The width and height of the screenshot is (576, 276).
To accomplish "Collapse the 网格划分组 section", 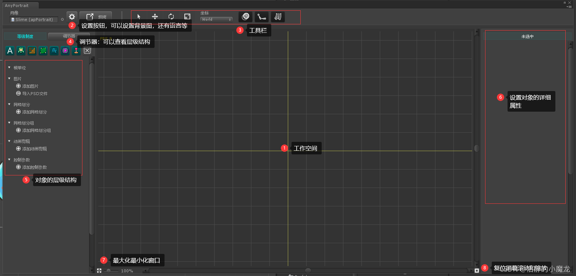I will [x=10, y=123].
